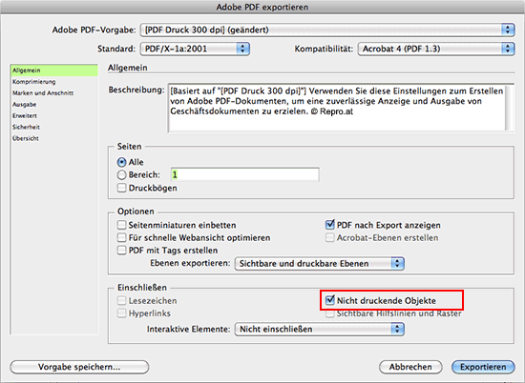The width and height of the screenshot is (525, 383).
Task: Uncheck Nicht druckende Objekte
Action: tap(330, 300)
